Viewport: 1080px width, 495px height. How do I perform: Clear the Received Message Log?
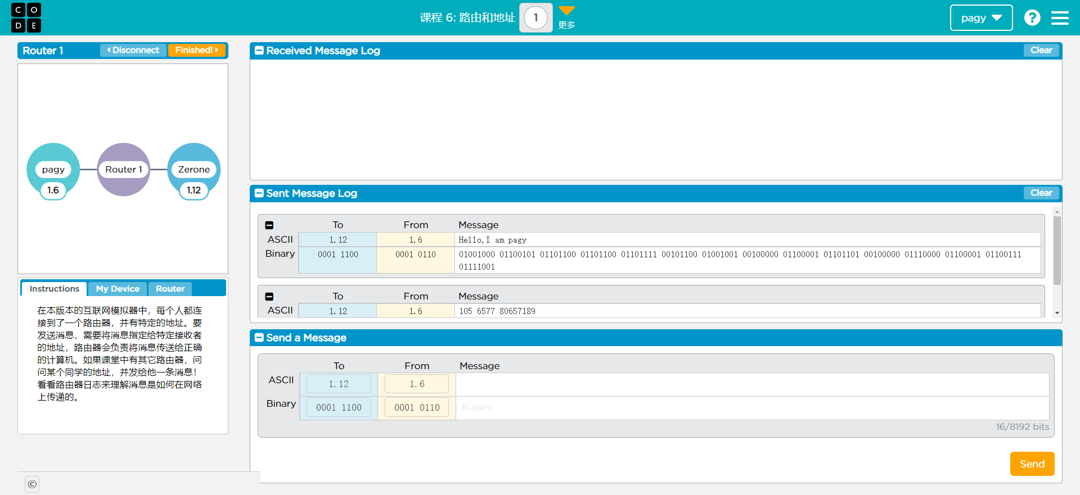[1041, 50]
